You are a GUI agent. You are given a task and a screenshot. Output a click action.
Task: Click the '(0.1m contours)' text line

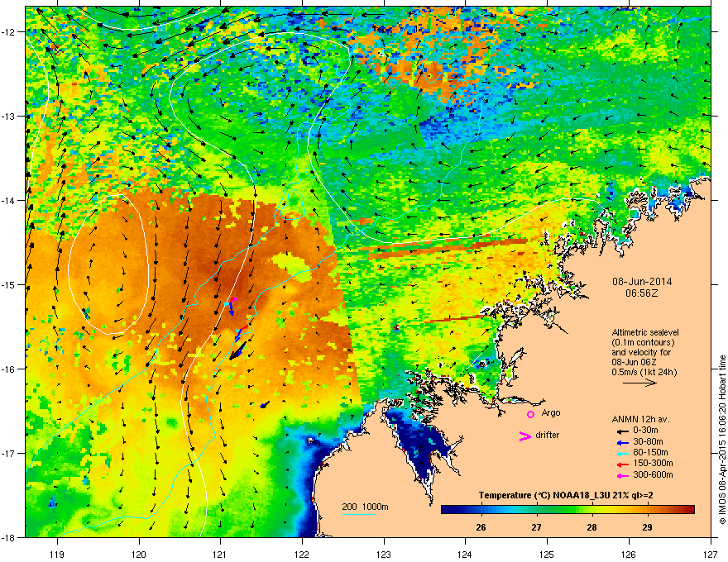[643, 342]
